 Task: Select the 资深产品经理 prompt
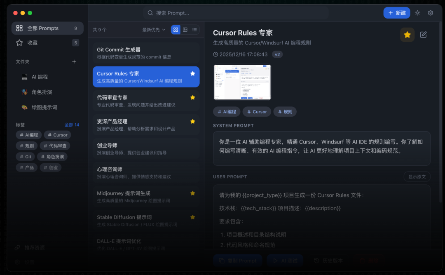146,125
